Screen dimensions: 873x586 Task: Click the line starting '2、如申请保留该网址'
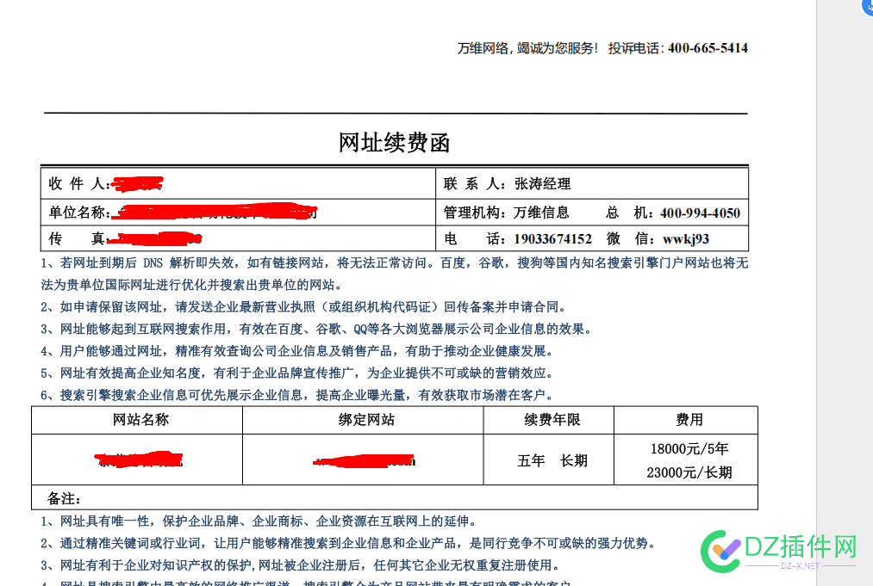(x=304, y=307)
